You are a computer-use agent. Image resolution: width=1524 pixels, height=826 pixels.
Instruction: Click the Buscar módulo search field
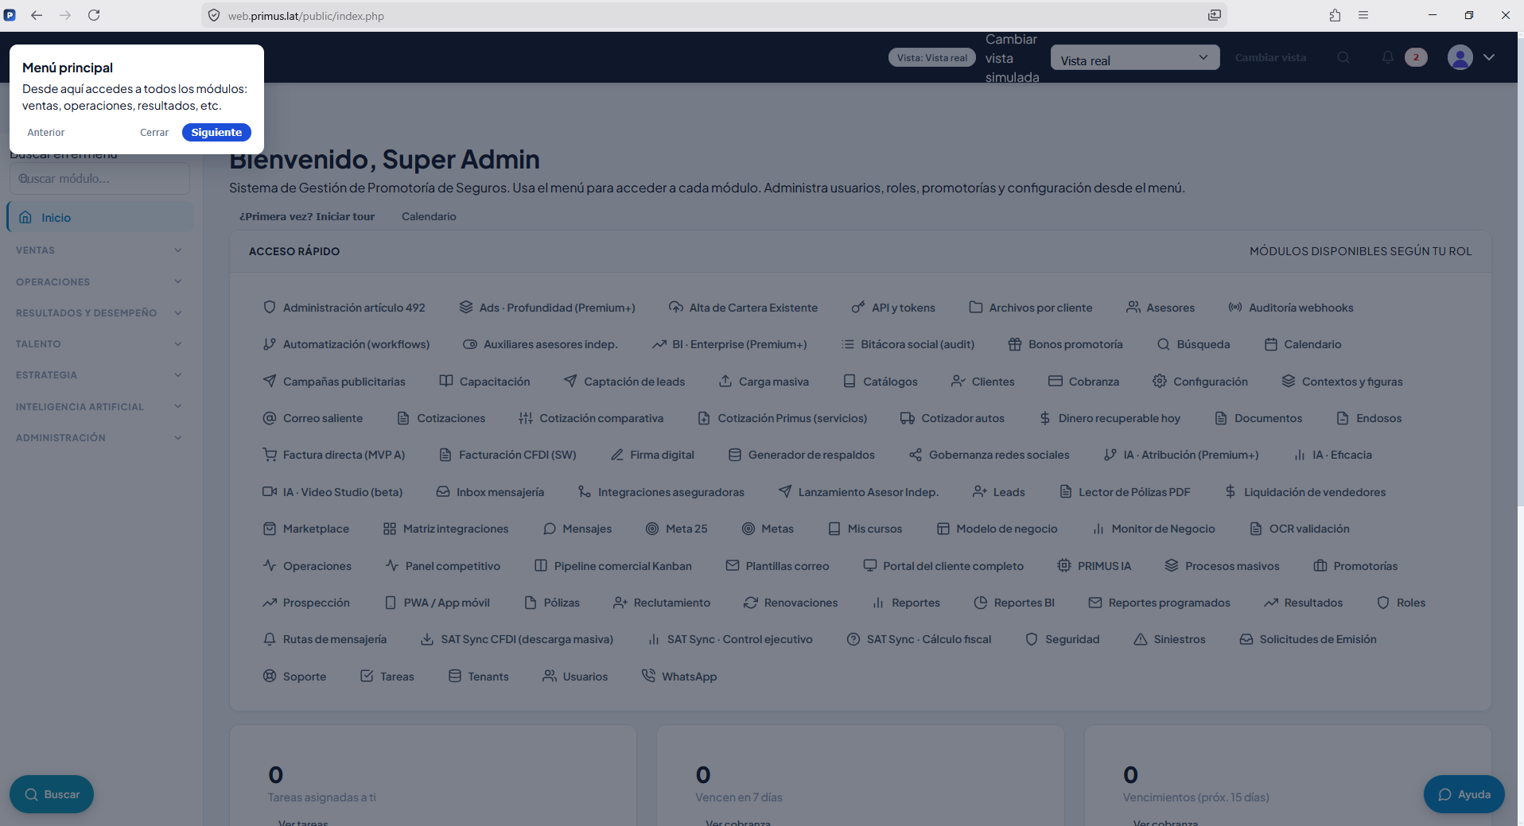[99, 178]
